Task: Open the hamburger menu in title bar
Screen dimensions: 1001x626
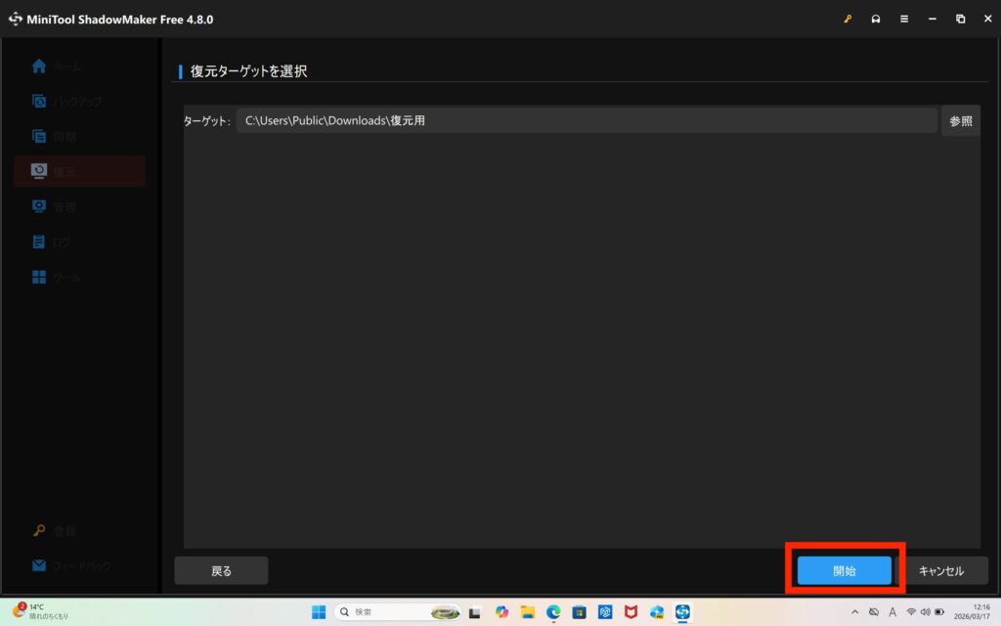Action: 904,19
